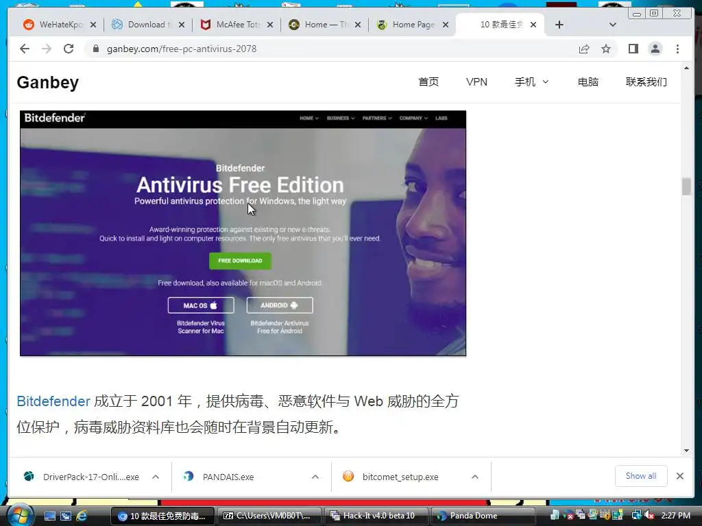This screenshot has width=702, height=526.
Task: Expand options for the DriverPack download
Action: [156, 477]
